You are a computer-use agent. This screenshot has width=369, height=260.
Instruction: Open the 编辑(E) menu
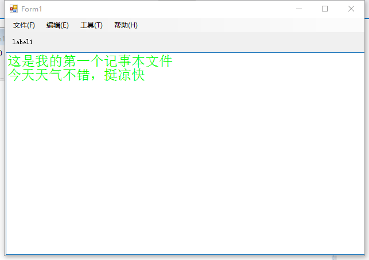tap(57, 25)
